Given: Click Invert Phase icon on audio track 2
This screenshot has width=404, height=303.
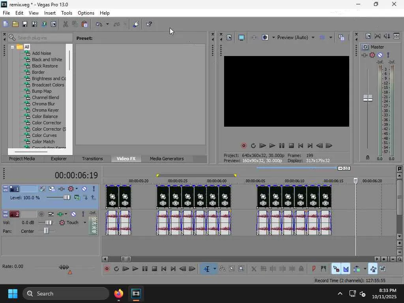Looking at the screenshot, I should coord(51,214).
